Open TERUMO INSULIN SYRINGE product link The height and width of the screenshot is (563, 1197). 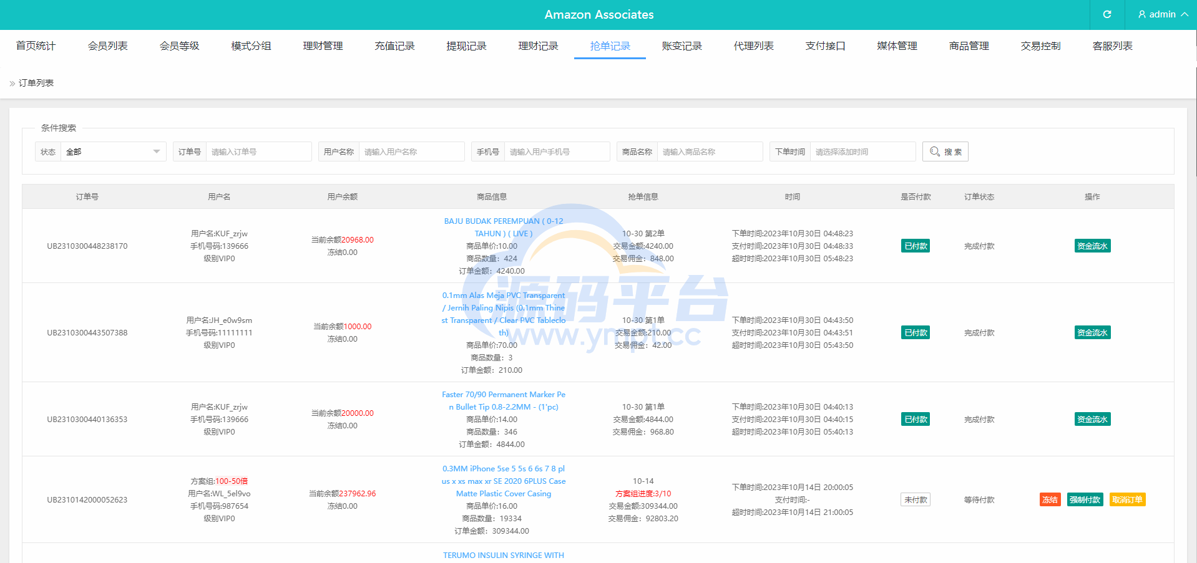click(504, 555)
